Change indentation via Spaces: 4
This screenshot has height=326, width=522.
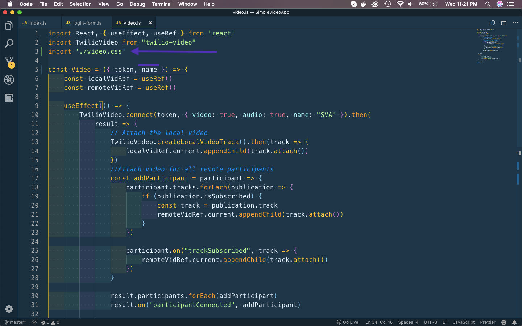point(408,322)
